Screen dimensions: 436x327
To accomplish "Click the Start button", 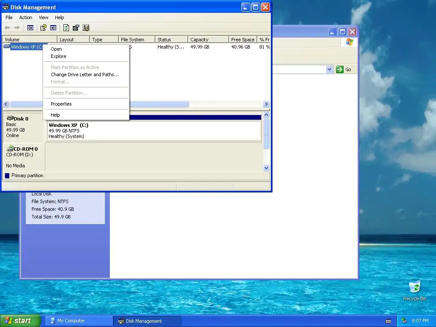I will [20, 321].
